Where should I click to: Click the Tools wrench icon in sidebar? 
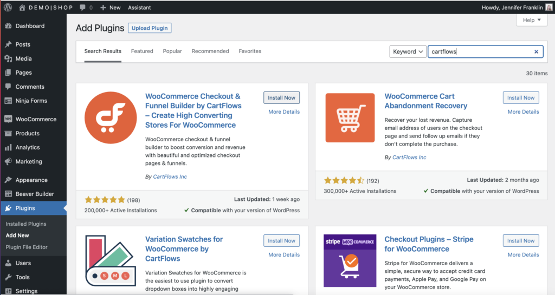coord(8,277)
